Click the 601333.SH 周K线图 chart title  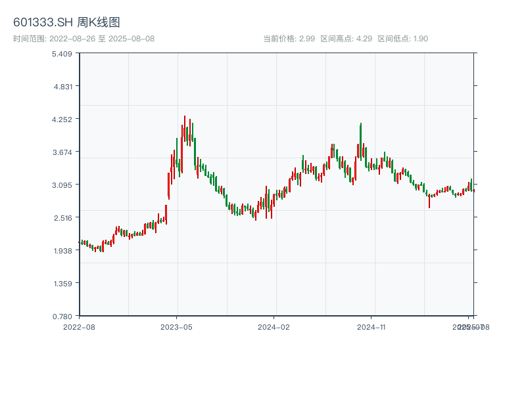pyautogui.click(x=66, y=23)
